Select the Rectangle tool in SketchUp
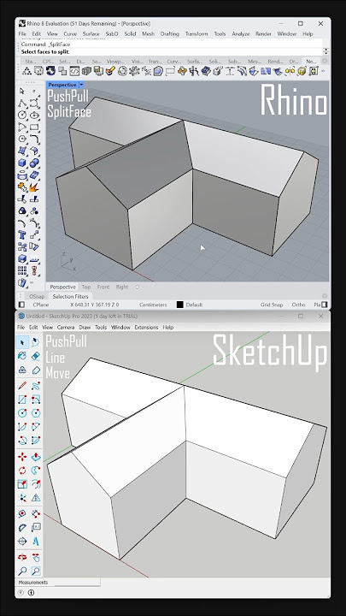Screen dimensions: 346x616 [x=22, y=400]
